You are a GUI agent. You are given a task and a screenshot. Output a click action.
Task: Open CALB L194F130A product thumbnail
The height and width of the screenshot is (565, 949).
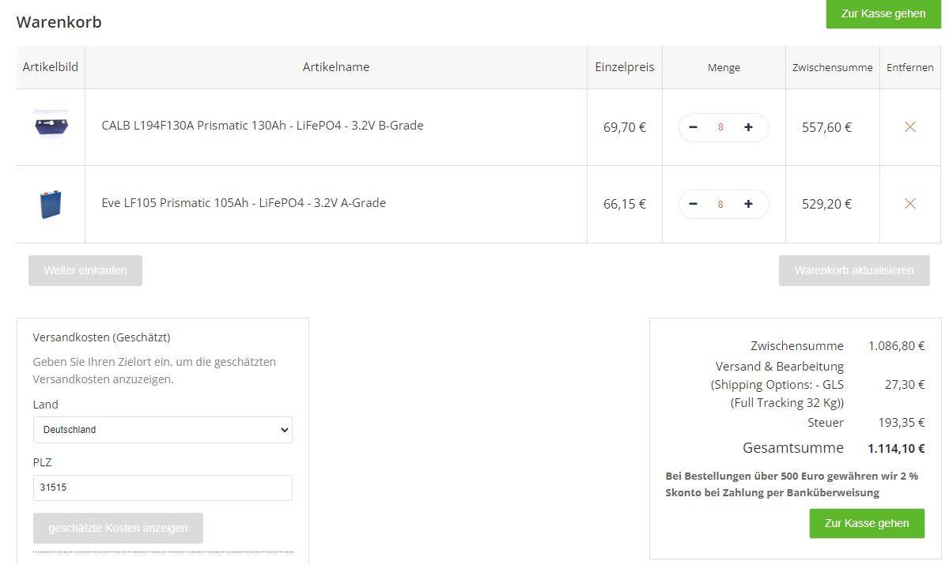click(x=51, y=125)
